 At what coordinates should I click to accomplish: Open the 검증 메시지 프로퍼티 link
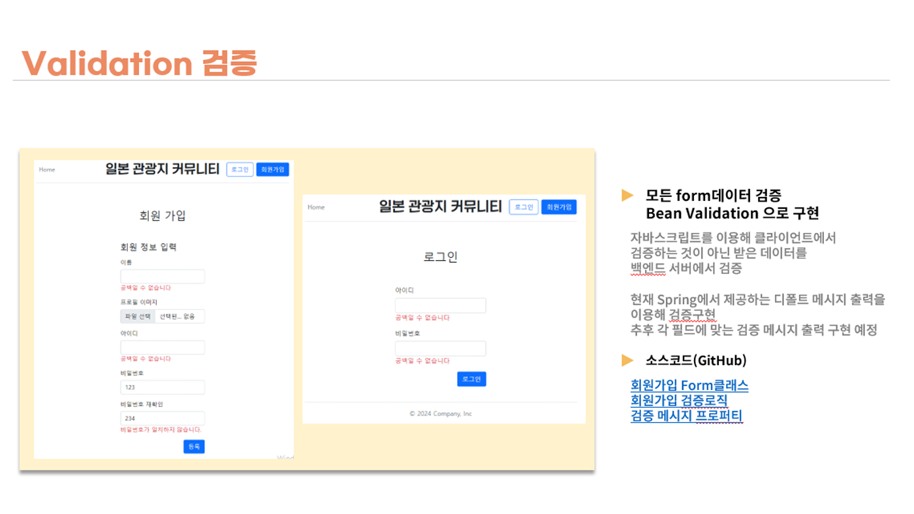click(x=686, y=416)
